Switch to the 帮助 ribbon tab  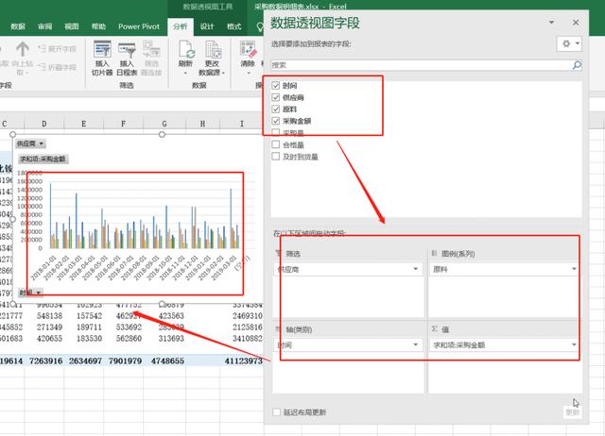pyautogui.click(x=98, y=26)
